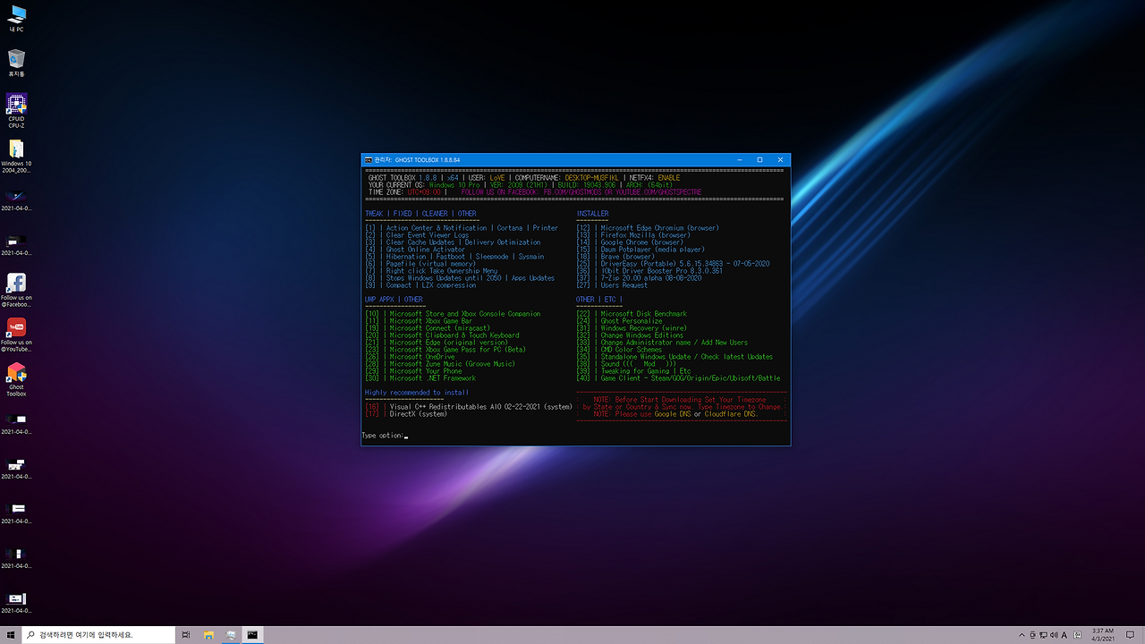This screenshot has height=644, width=1145.
Task: Click 'Firefox Mozilla (browser)' line
Action: tap(633, 235)
